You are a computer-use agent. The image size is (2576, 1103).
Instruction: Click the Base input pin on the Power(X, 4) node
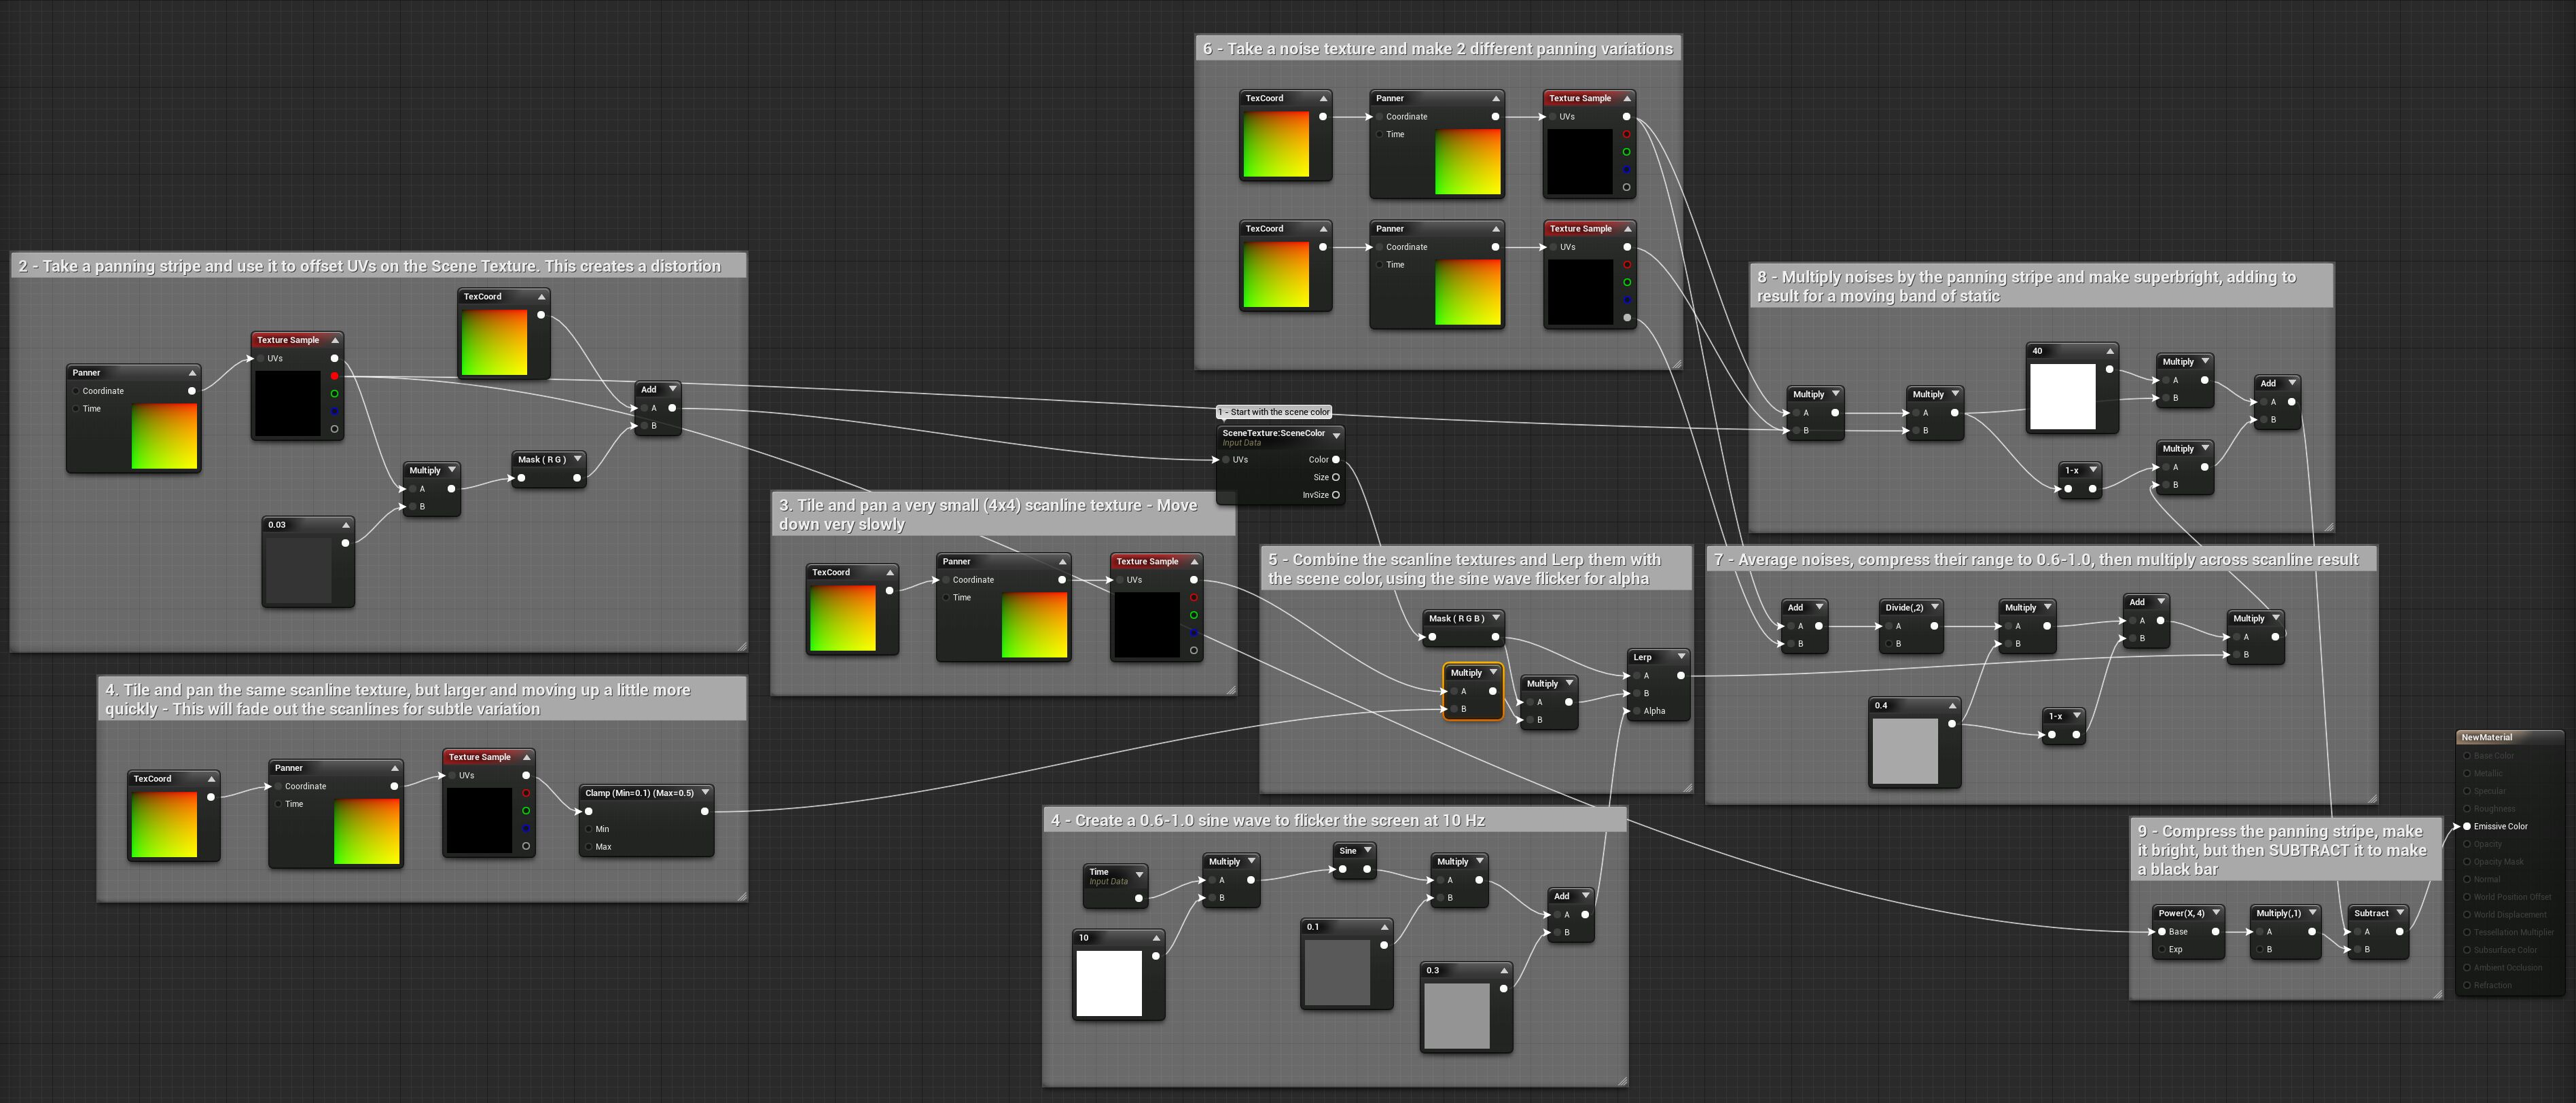(x=2162, y=932)
